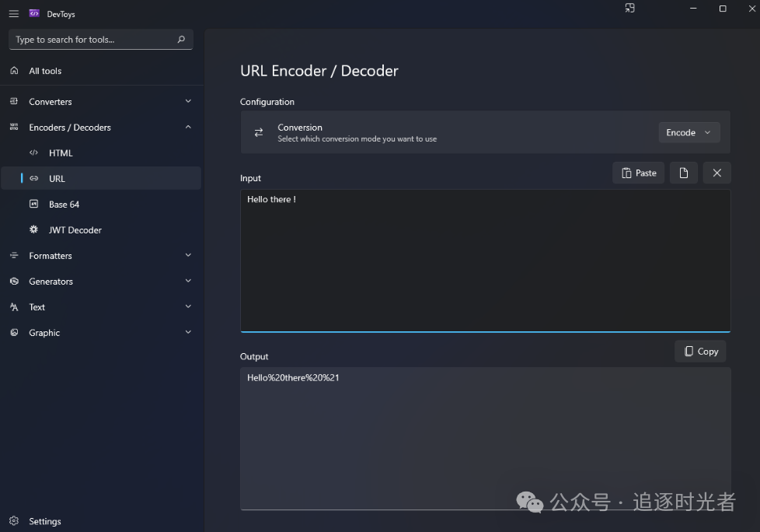Click the DevToys app logo icon

coord(34,13)
